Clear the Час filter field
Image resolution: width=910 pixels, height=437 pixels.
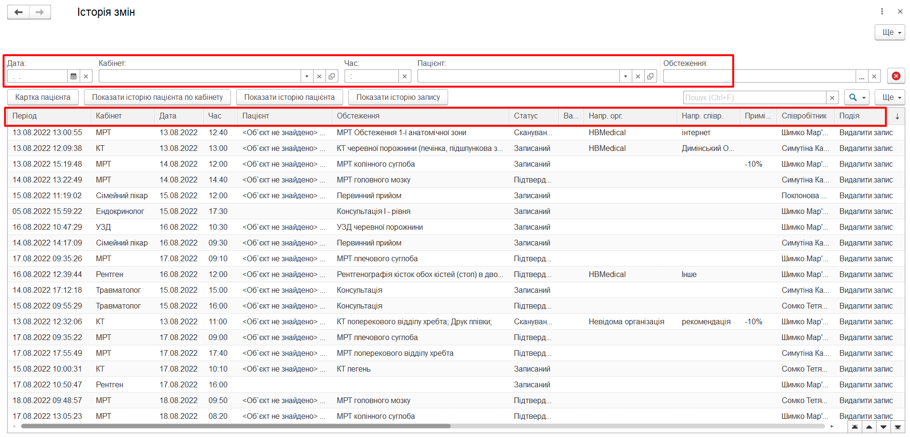(x=405, y=76)
